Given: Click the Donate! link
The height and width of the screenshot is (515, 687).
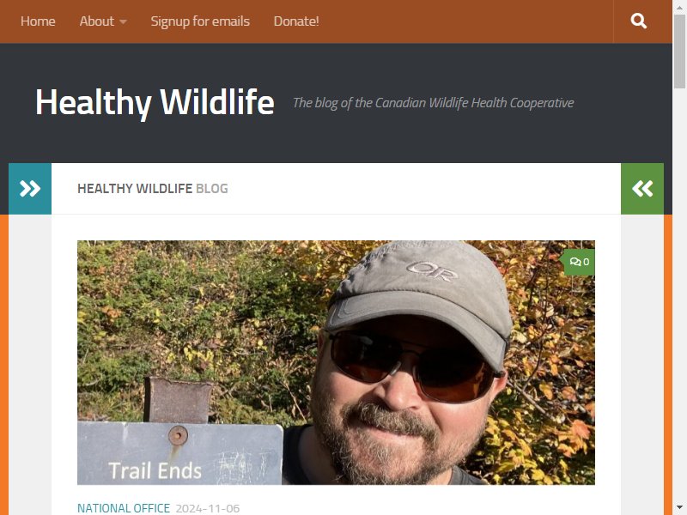Looking at the screenshot, I should [x=296, y=21].
